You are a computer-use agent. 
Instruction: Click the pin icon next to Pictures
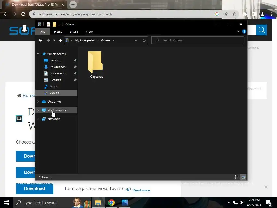coord(75,80)
